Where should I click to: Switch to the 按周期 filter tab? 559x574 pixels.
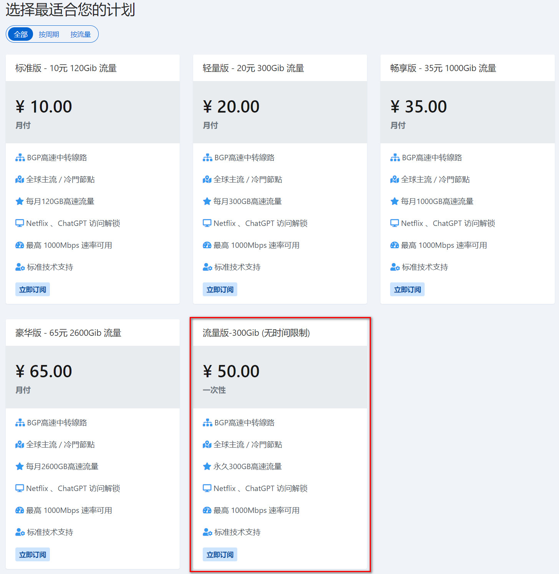[x=49, y=35]
